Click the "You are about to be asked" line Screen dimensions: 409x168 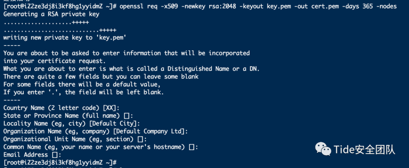(126, 53)
